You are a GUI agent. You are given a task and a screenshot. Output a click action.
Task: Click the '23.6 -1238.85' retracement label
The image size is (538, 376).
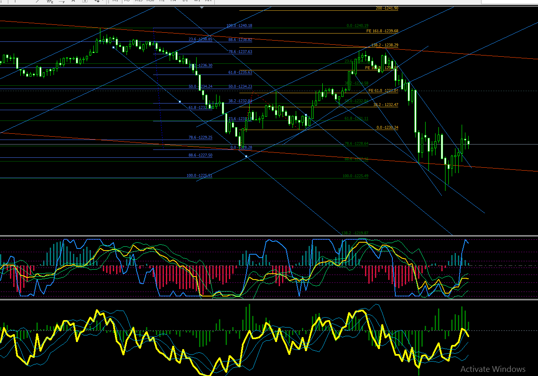pyautogui.click(x=200, y=39)
